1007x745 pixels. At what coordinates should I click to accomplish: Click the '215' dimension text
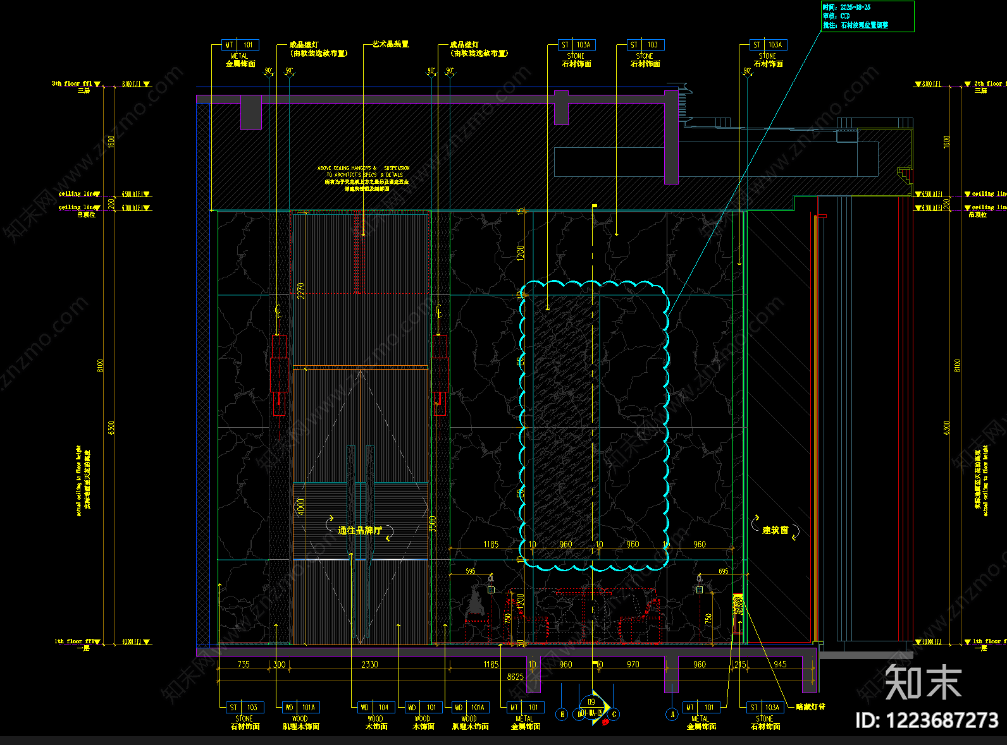tap(740, 665)
